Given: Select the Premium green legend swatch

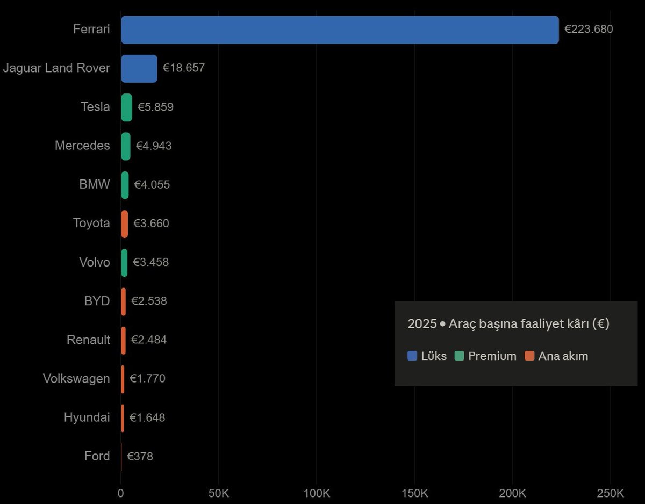Looking at the screenshot, I should [460, 356].
